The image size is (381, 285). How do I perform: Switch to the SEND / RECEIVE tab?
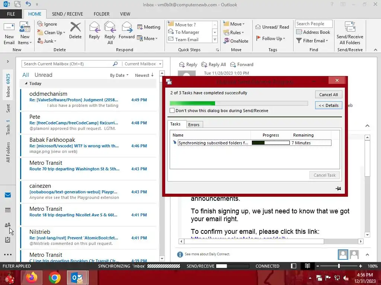(67, 14)
